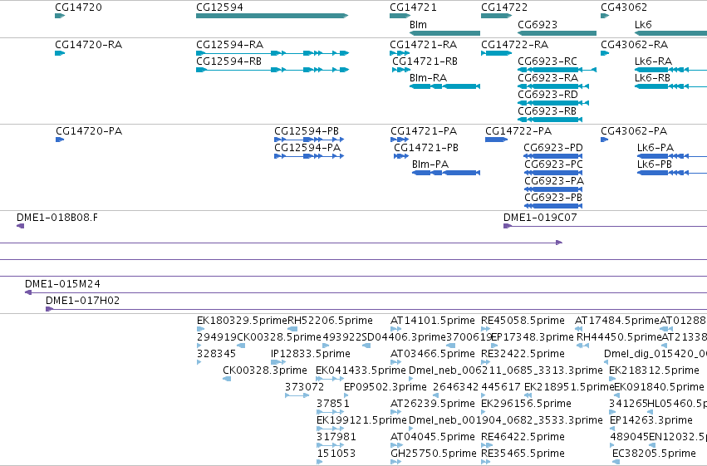This screenshot has width=707, height=466.
Task: Click the DME1-017H02 clone label
Action: [82, 301]
